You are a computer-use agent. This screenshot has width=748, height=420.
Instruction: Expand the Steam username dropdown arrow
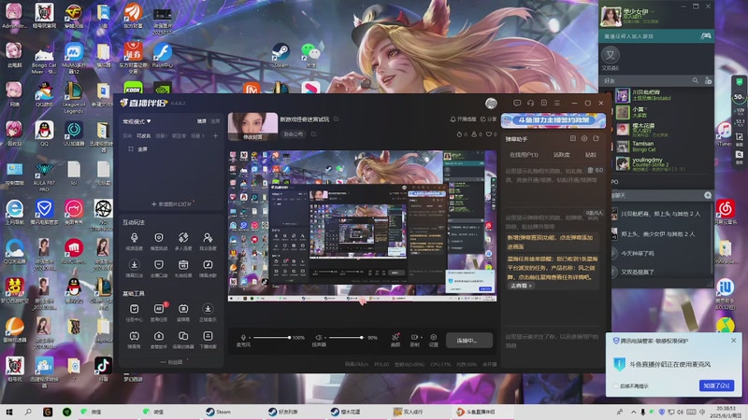coord(652,11)
